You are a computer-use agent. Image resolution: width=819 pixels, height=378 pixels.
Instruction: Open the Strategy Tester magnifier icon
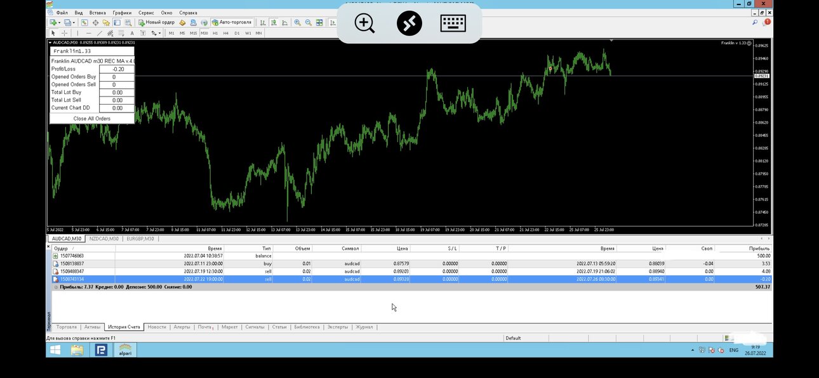click(128, 22)
